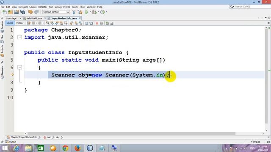Click the Last Edit editor toolbar icon

pyautogui.click(x=29, y=23)
